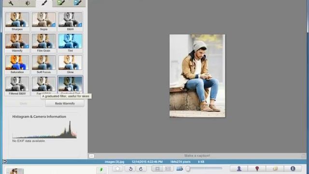The width and height of the screenshot is (309, 174).
Task: Apply the B&W effect
Action: tap(70, 21)
